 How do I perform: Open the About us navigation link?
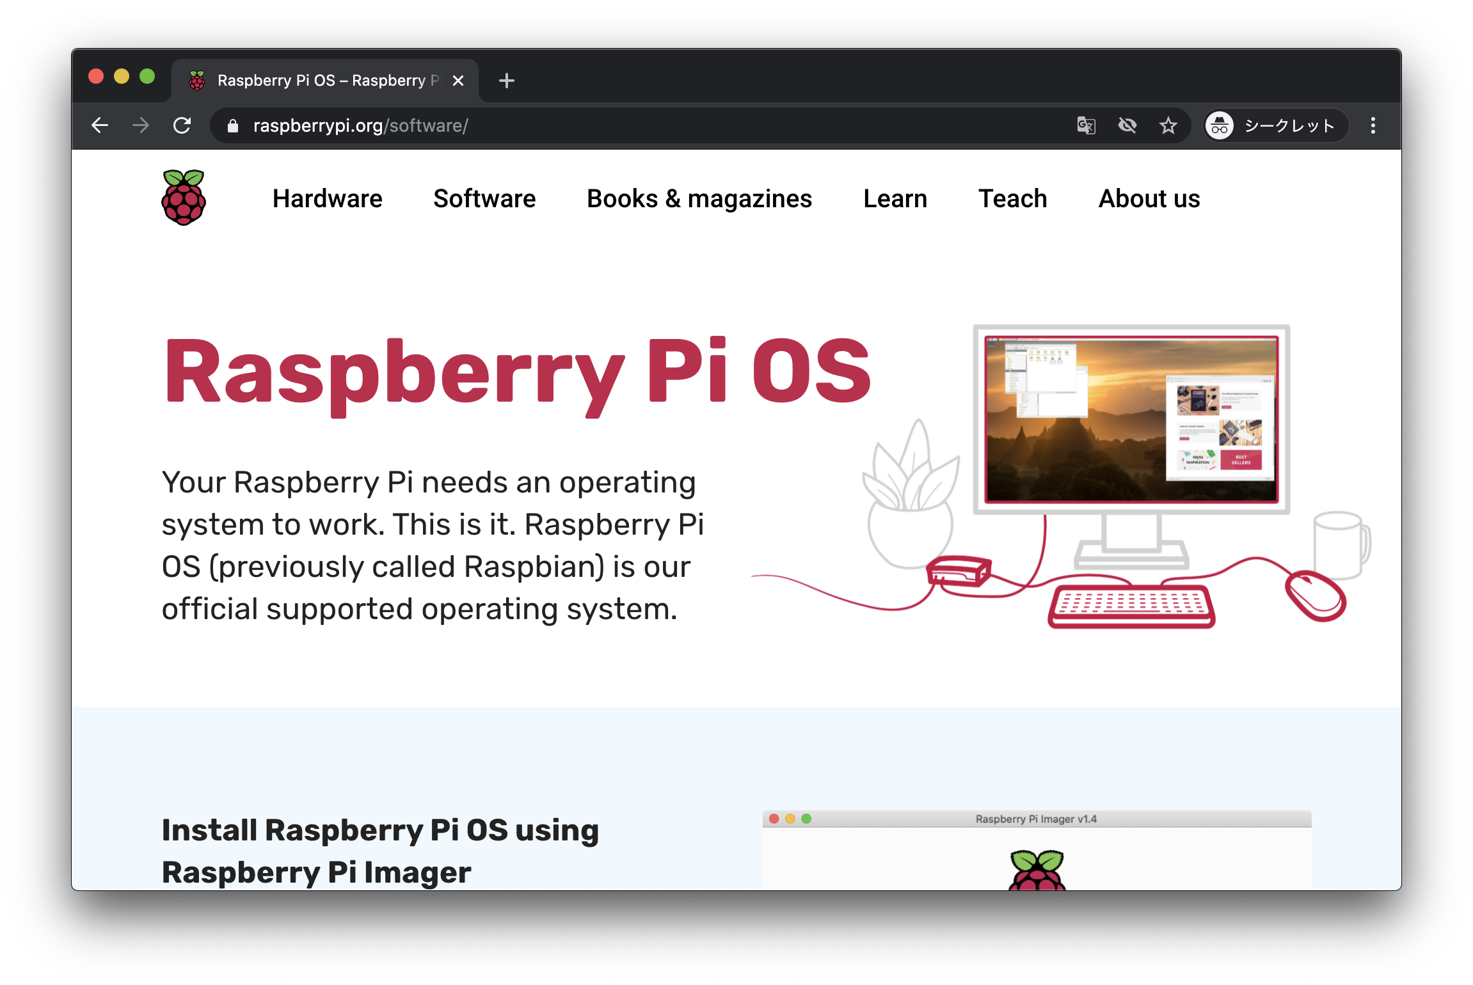tap(1149, 199)
